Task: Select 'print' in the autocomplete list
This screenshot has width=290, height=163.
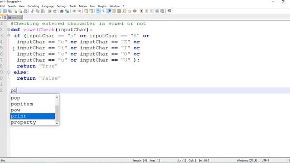Action: point(33,116)
